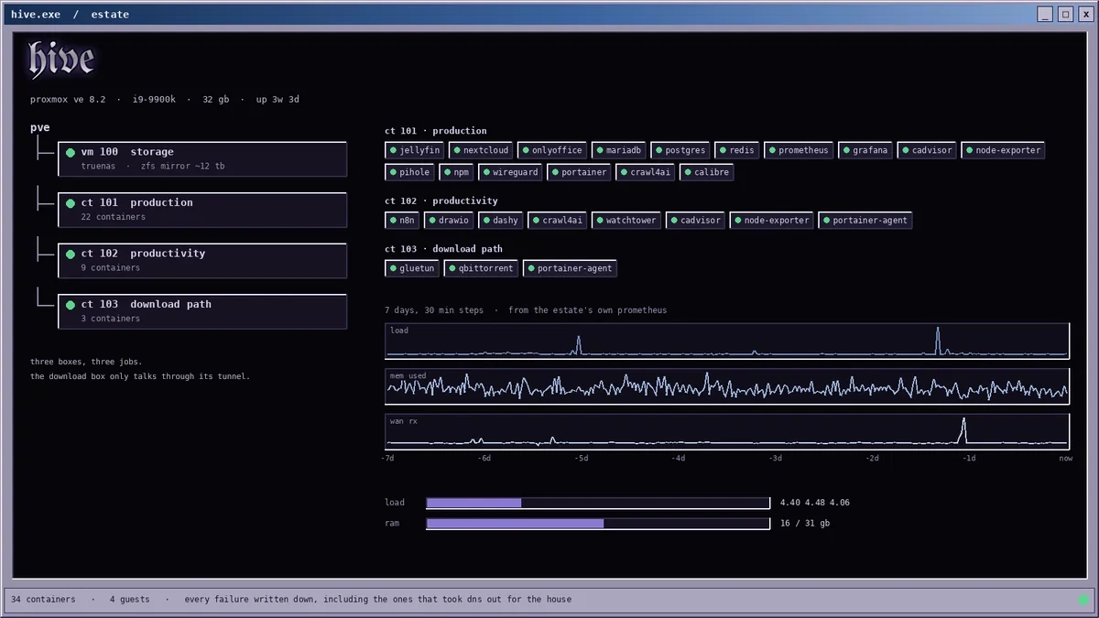Click the dashy container chip
1099x618 pixels.
coord(501,221)
